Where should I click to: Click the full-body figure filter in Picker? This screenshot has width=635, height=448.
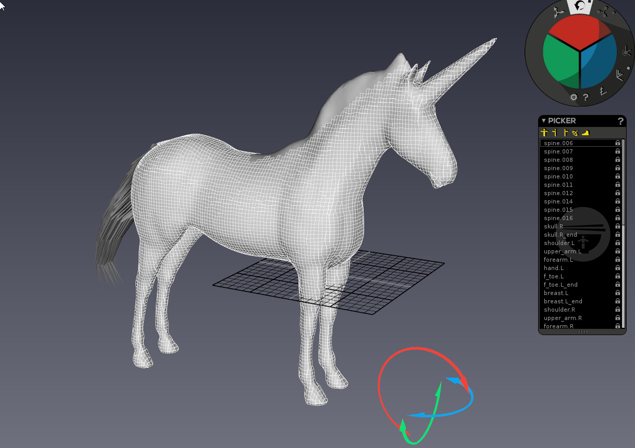click(x=544, y=133)
